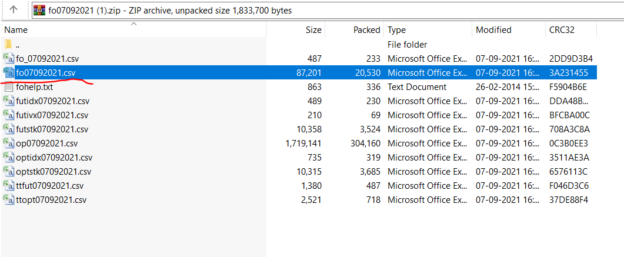Click the size value 10,358
Viewport: 624px width, 257px height.
[309, 129]
